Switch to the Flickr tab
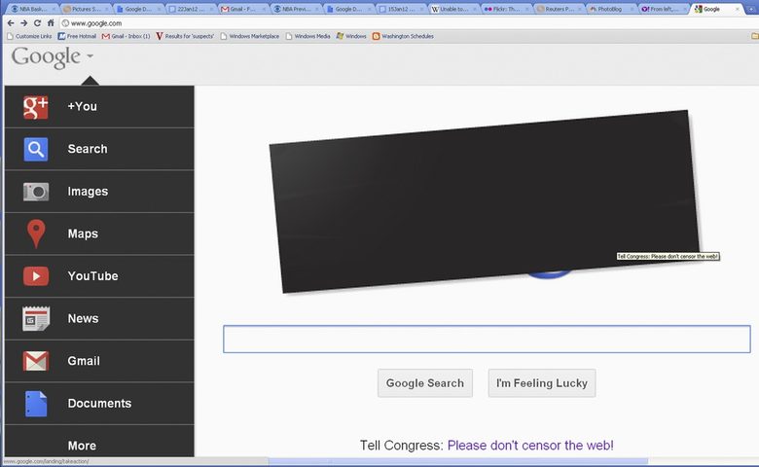 506,9
